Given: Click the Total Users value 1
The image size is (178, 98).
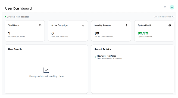Looking at the screenshot, I should pos(9,33).
